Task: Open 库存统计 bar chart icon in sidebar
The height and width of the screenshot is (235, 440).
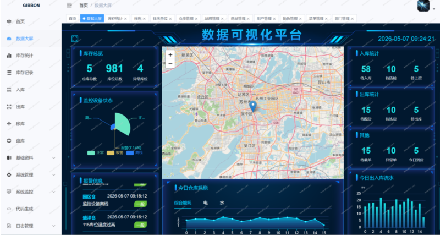Action: (x=9, y=56)
